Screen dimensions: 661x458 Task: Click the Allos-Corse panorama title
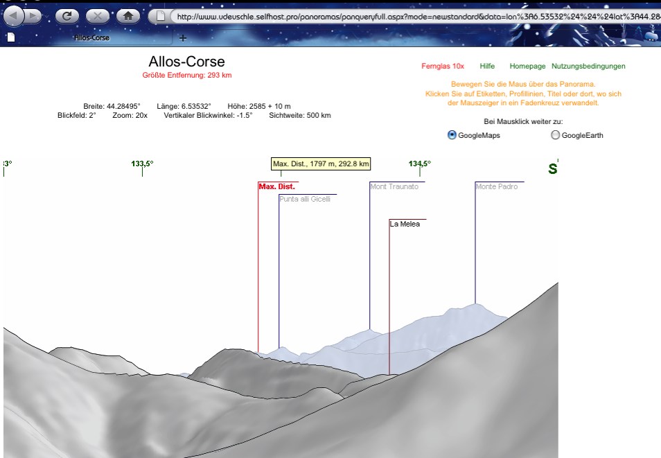[x=186, y=62]
